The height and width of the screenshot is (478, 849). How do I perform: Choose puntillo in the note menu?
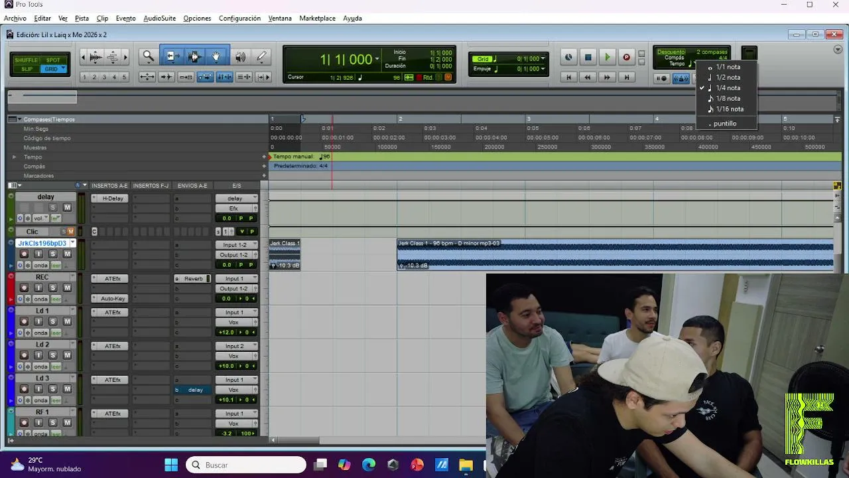[x=725, y=124]
